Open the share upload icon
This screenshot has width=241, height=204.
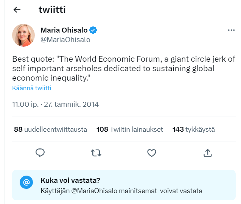(x=207, y=153)
